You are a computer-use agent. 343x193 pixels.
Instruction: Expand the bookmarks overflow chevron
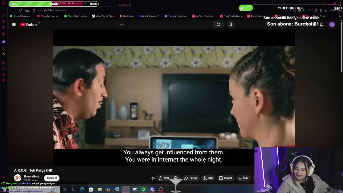340,16
